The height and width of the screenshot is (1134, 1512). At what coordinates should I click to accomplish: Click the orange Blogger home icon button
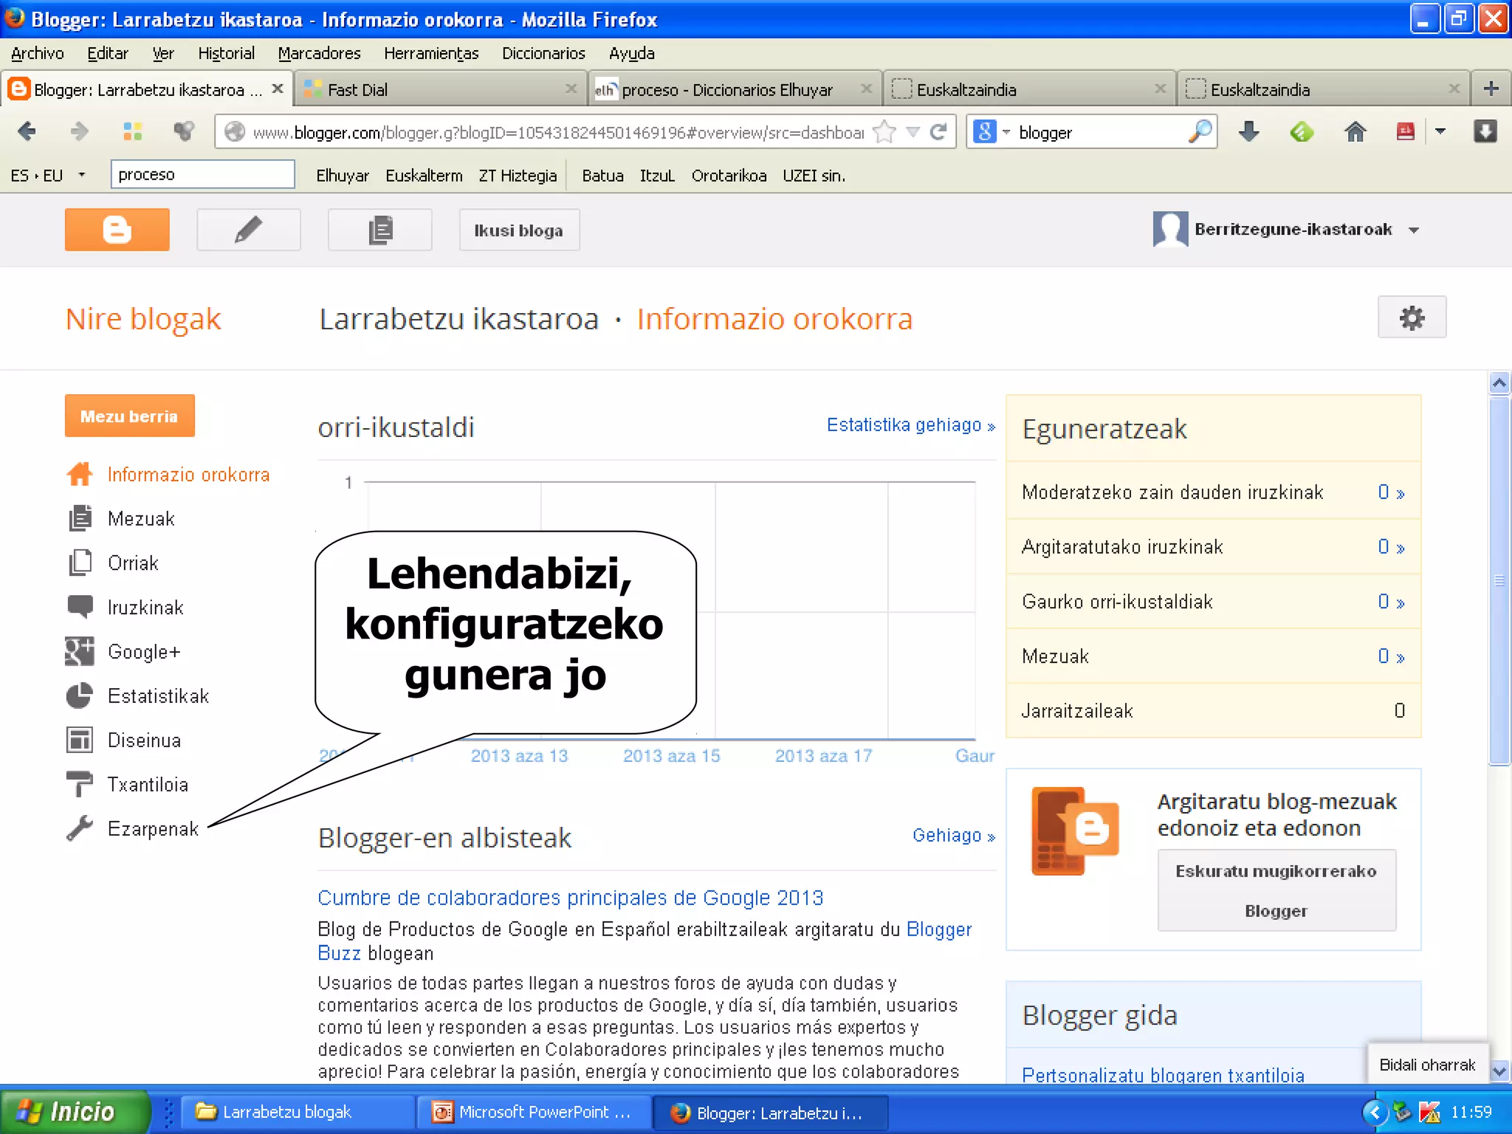point(117,230)
